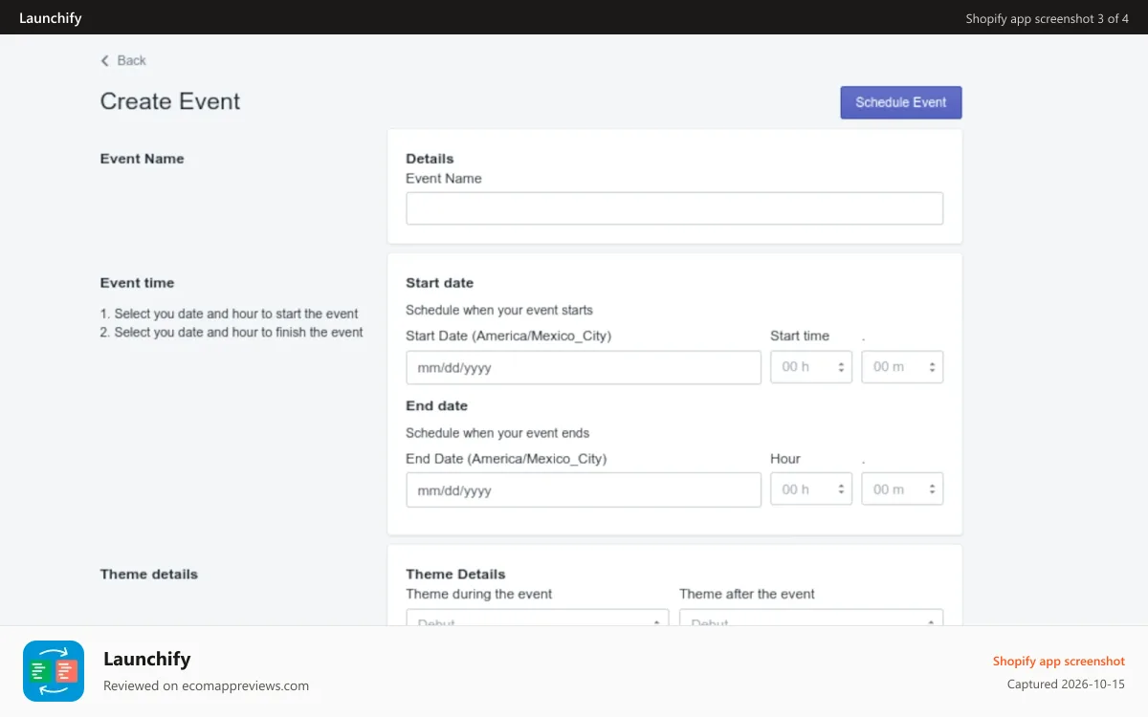Go back using the Back link
The width and height of the screenshot is (1148, 717).
click(x=123, y=60)
